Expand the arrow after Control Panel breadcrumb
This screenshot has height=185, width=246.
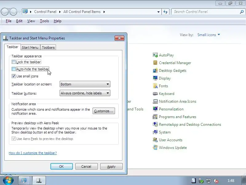[x=60, y=12]
